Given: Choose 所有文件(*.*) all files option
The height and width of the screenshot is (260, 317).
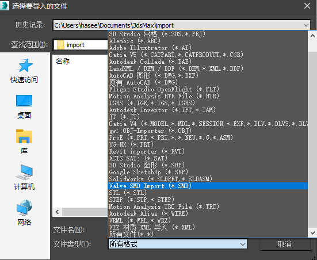Looking at the screenshot, I should 208,234.
